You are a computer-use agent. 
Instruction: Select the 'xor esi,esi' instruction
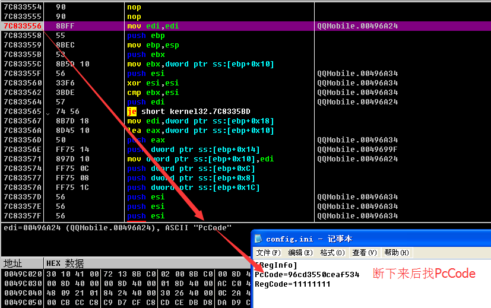click(x=153, y=83)
